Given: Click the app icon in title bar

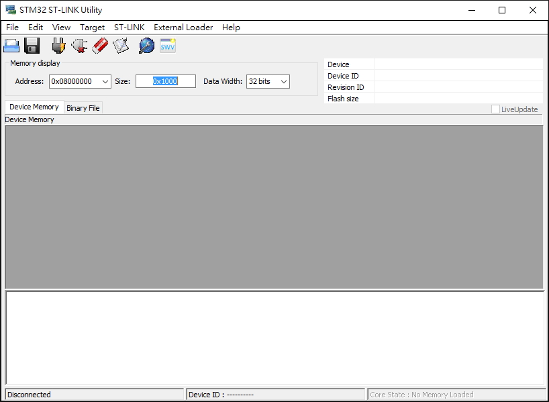Looking at the screenshot, I should coord(11,10).
